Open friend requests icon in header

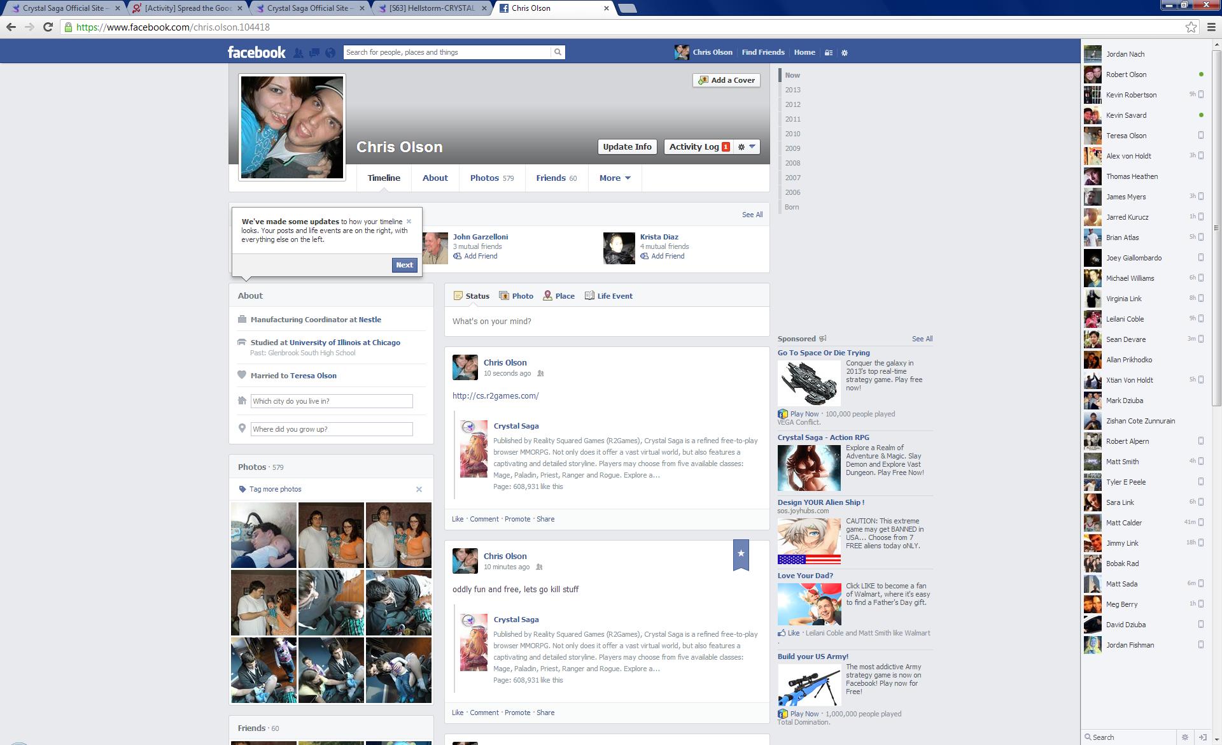(x=298, y=53)
